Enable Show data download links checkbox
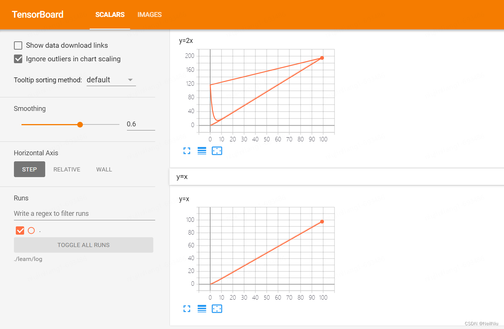 point(18,45)
